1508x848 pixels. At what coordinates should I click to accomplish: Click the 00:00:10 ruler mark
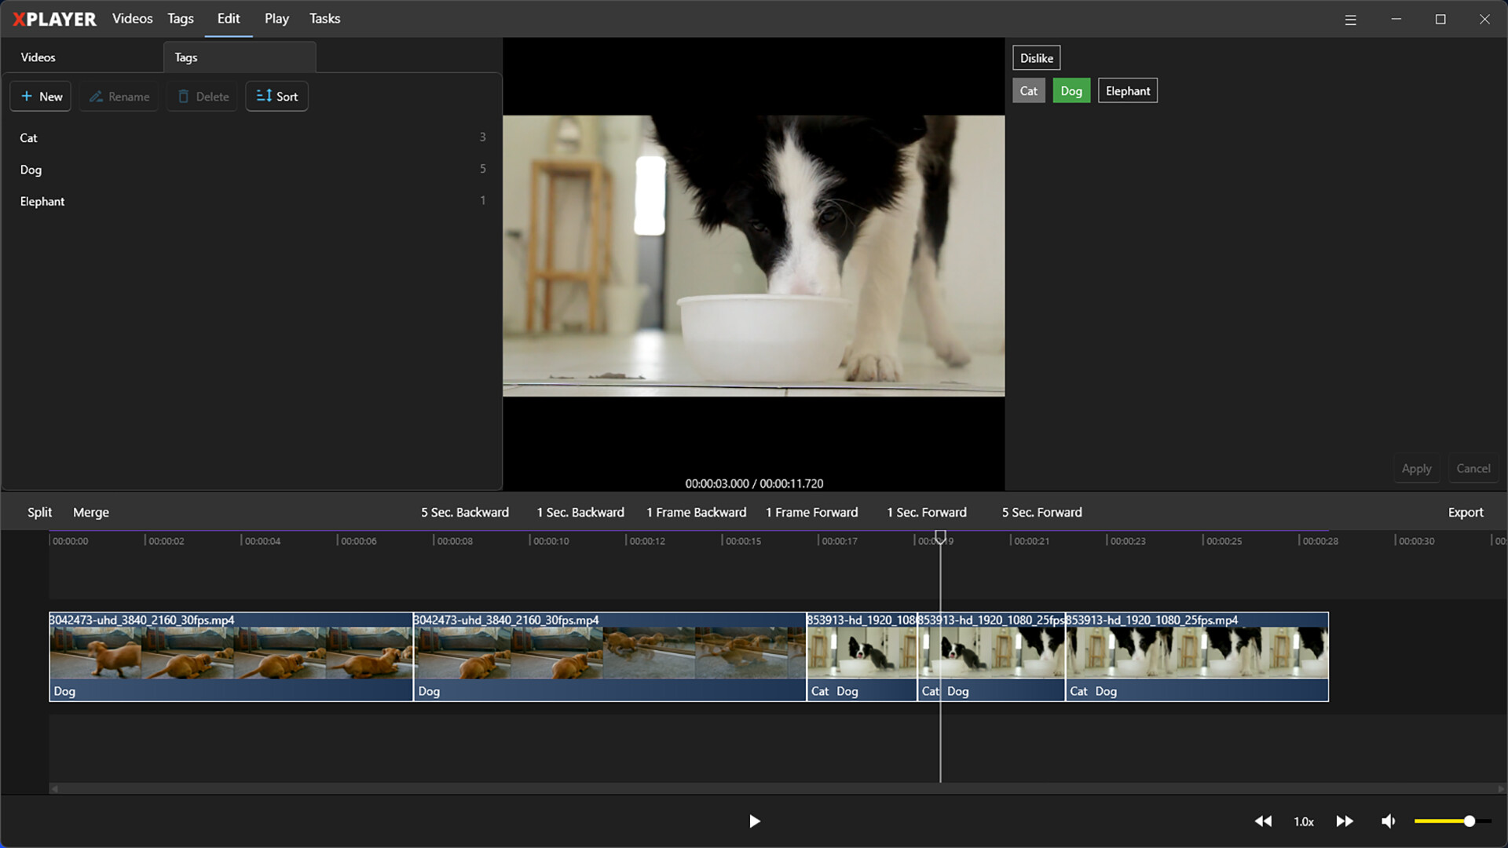551,541
